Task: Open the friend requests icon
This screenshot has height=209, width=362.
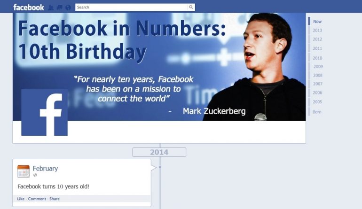Action: [51, 8]
